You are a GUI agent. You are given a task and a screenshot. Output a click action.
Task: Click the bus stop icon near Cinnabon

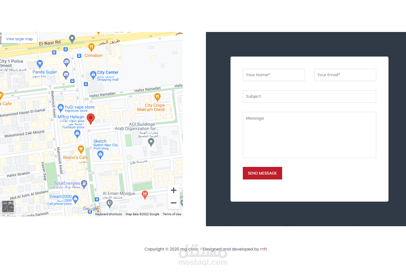(x=79, y=56)
